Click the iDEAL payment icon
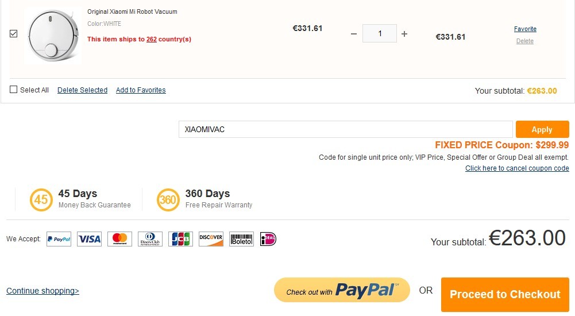 click(x=268, y=239)
